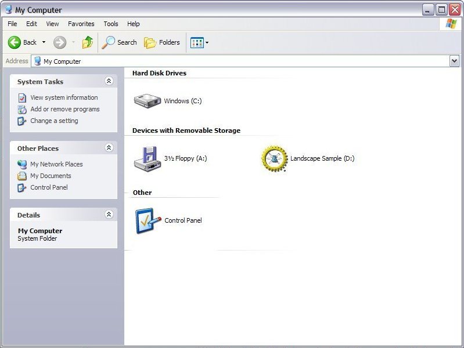Click the My Computer title bar icon
This screenshot has width=464, height=348.
pos(9,10)
